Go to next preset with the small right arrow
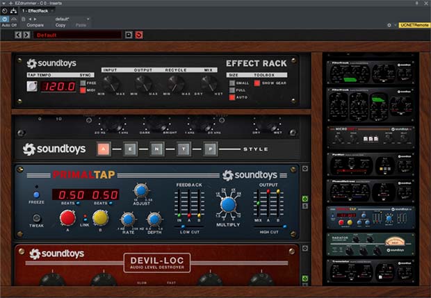431x298 pixels. pyautogui.click(x=35, y=19)
